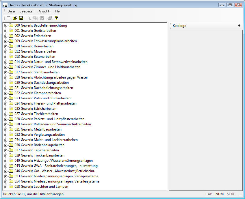The height and width of the screenshot is (199, 245).
Task: Click the NUM indicator in status bar
Action: pyautogui.click(x=219, y=194)
